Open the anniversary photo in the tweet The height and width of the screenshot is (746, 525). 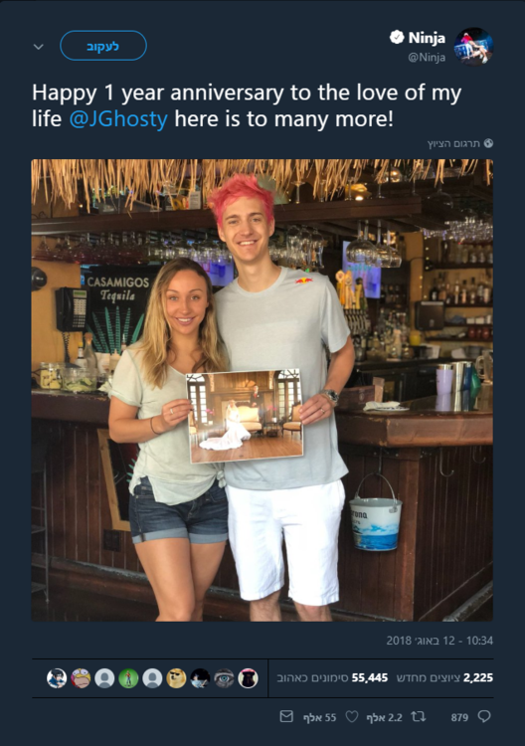click(x=262, y=390)
